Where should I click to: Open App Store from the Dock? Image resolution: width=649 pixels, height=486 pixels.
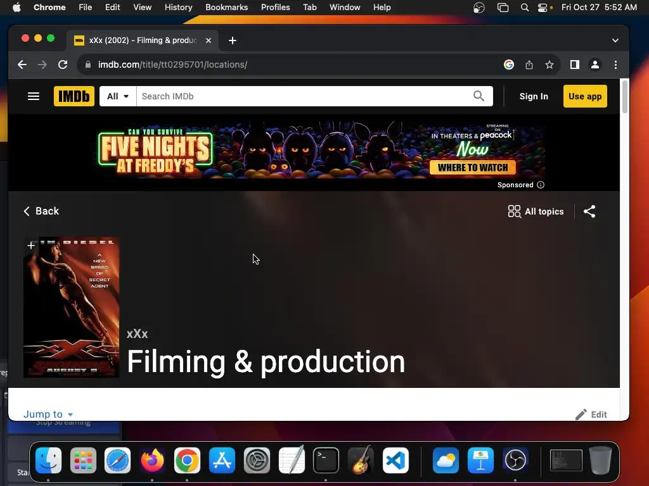point(222,461)
